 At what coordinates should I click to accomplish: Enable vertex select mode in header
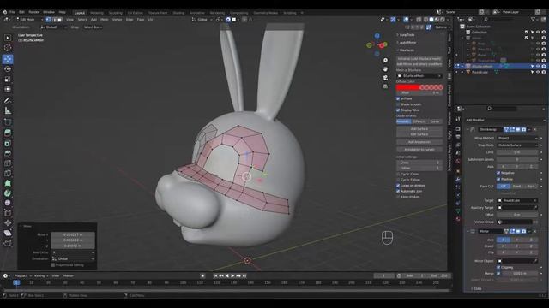[49, 20]
